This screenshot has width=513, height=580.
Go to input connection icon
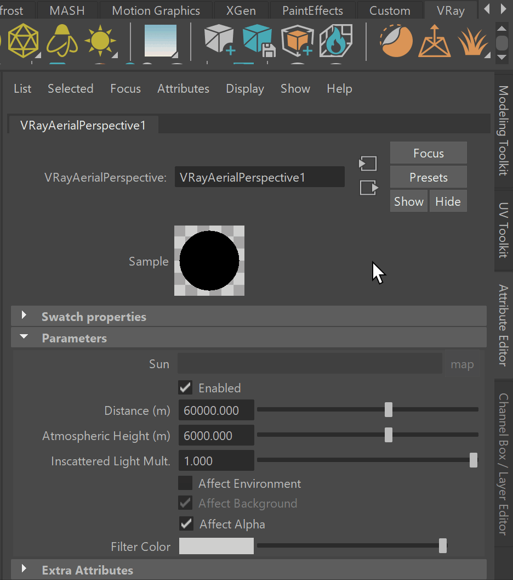pyautogui.click(x=368, y=164)
